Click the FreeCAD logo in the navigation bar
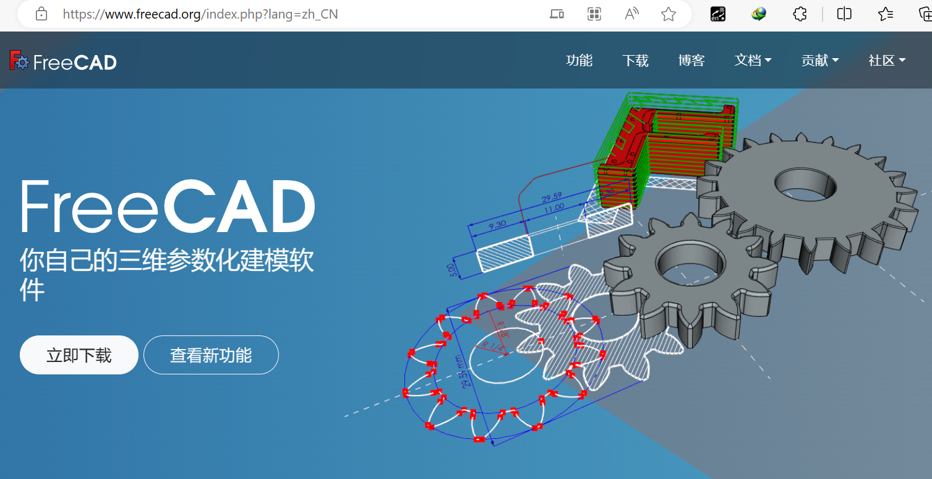Image resolution: width=932 pixels, height=479 pixels. 62,60
